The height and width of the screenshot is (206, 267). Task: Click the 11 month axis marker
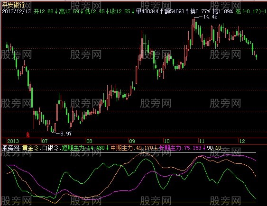click(202, 141)
